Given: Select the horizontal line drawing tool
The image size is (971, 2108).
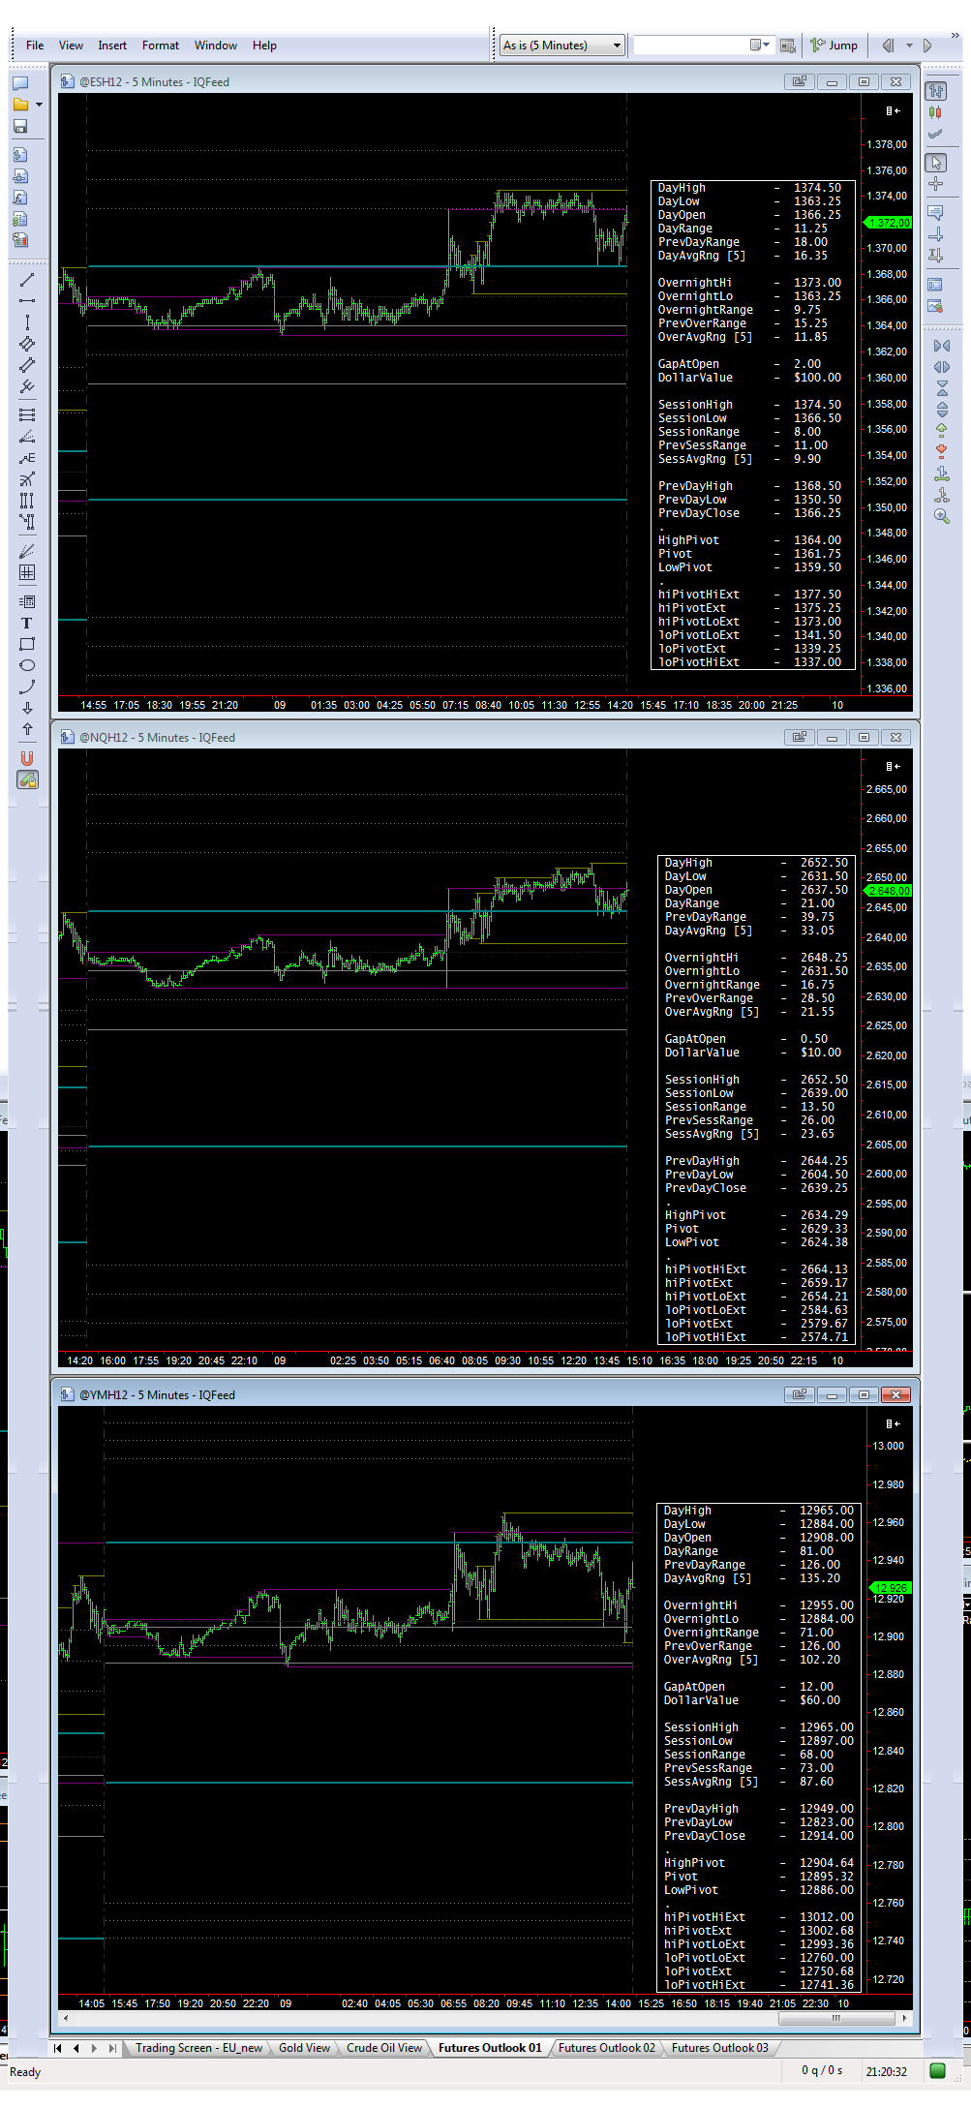Looking at the screenshot, I should 27,301.
